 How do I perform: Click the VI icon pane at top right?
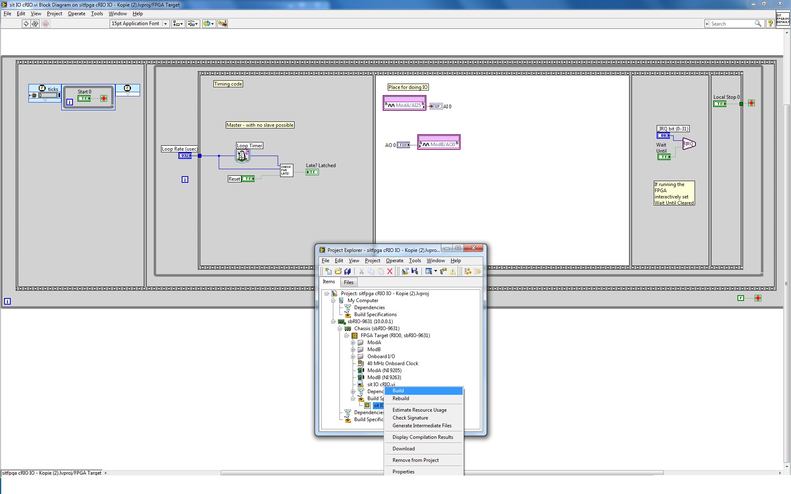click(x=783, y=19)
